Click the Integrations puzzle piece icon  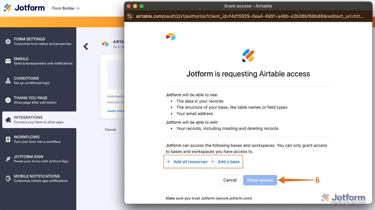8,119
